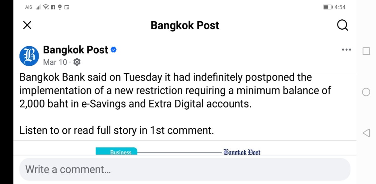
Task: Open the Bangkok Post author name link
Action: point(76,50)
